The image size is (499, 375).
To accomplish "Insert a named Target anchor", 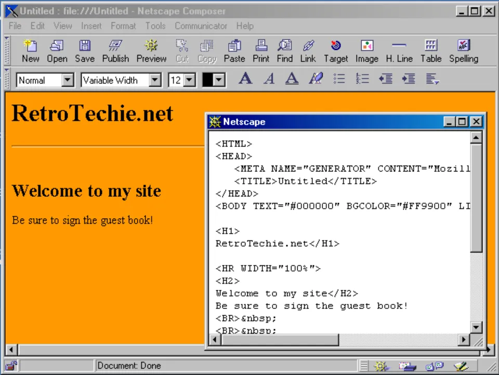I will pyautogui.click(x=336, y=50).
